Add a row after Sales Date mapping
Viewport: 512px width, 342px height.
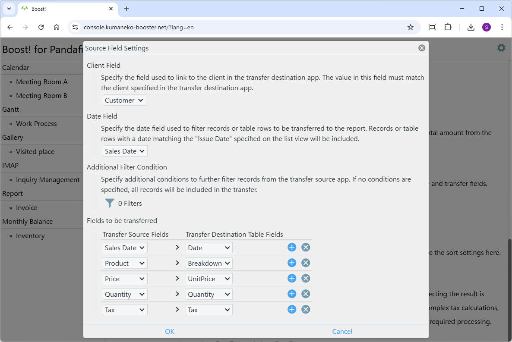point(292,248)
